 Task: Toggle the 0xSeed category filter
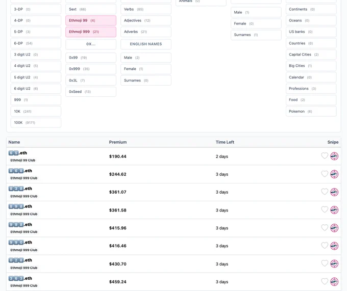pyautogui.click(x=91, y=92)
